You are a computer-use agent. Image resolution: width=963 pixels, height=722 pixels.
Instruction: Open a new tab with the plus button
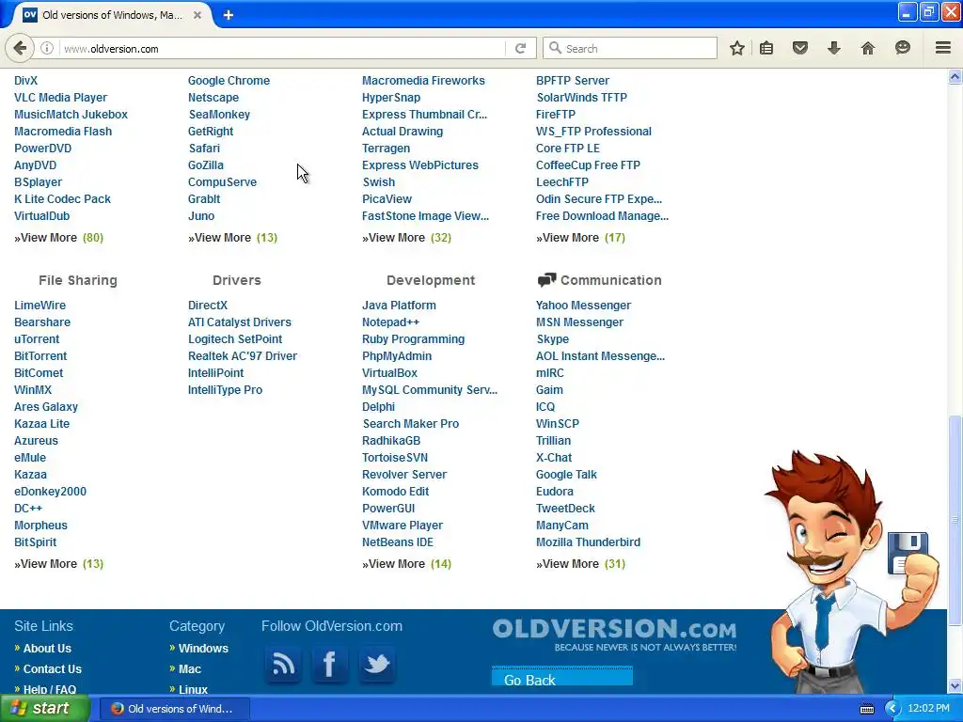click(x=228, y=15)
